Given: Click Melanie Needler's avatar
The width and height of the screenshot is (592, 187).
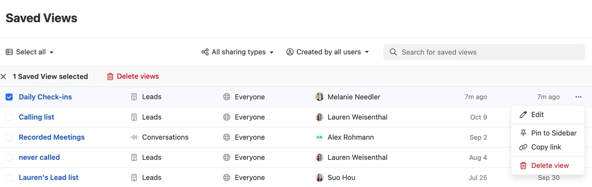Looking at the screenshot, I should (319, 97).
